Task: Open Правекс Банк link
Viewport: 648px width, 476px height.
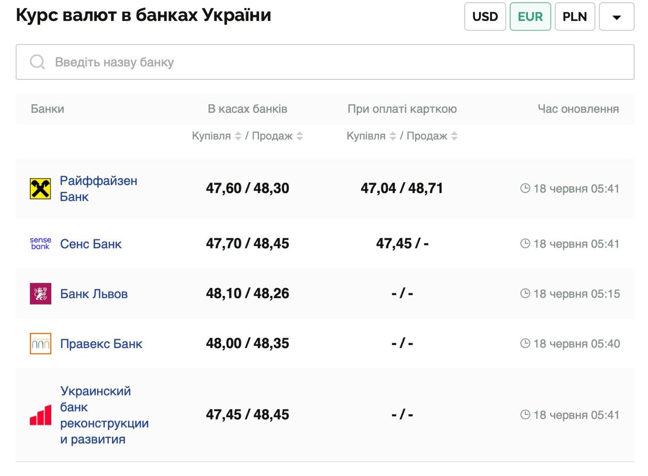Action: click(x=101, y=344)
